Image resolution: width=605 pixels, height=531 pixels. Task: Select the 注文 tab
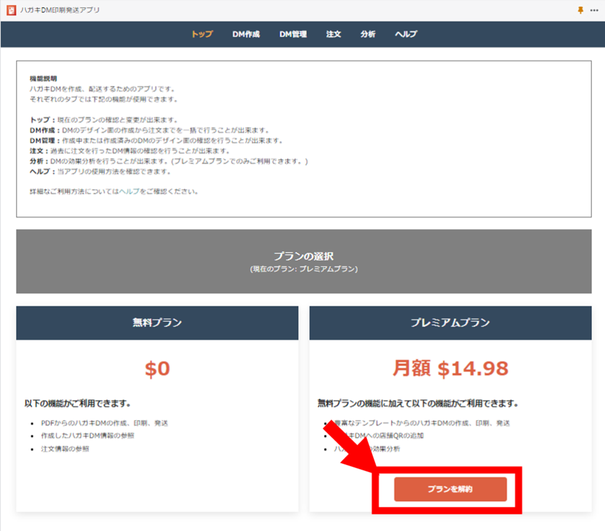333,34
